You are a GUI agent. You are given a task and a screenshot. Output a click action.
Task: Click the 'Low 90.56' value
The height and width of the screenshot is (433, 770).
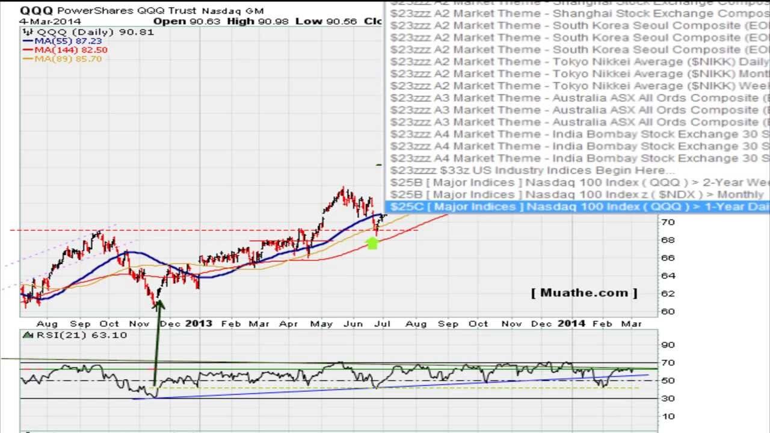327,21
